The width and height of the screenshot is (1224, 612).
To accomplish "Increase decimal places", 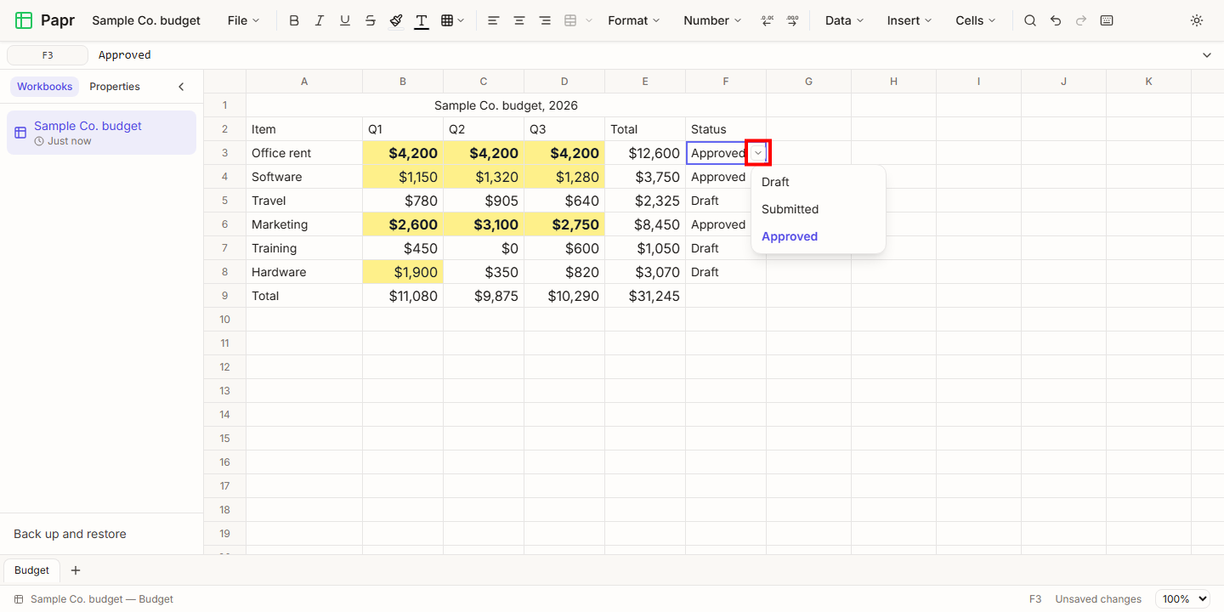I will 792,20.
